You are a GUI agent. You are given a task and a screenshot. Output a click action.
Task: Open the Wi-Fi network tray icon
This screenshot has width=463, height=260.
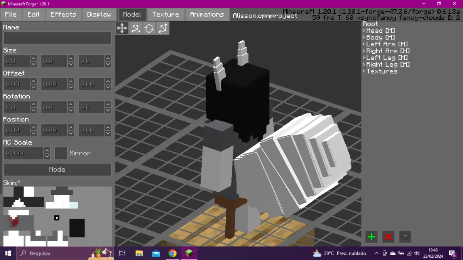(x=409, y=253)
